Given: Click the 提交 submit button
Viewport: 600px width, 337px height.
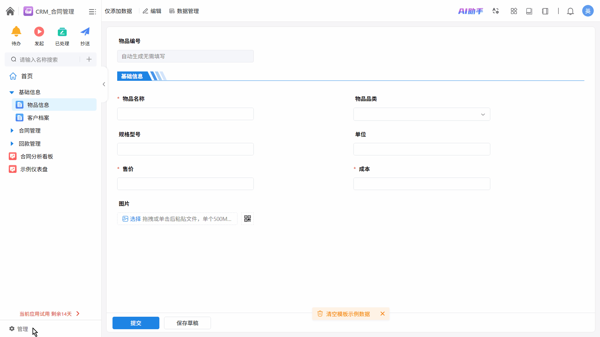Looking at the screenshot, I should coord(136,323).
